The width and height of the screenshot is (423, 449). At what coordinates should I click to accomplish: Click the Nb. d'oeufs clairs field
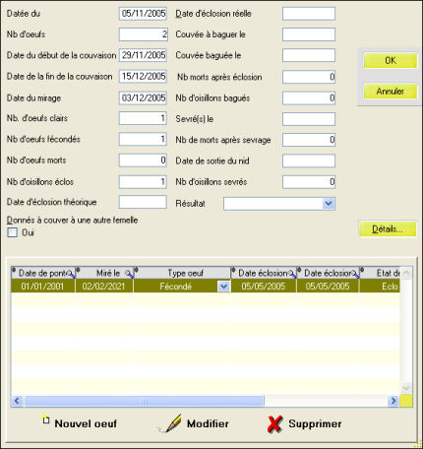pyautogui.click(x=143, y=118)
